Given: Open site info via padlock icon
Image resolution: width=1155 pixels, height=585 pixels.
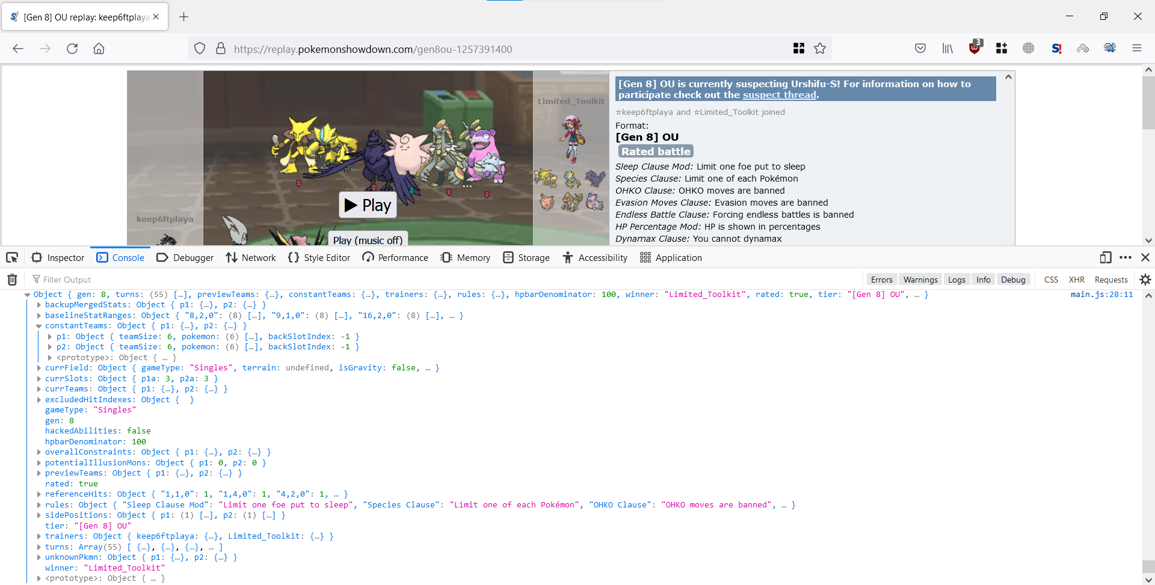Looking at the screenshot, I should coord(221,49).
